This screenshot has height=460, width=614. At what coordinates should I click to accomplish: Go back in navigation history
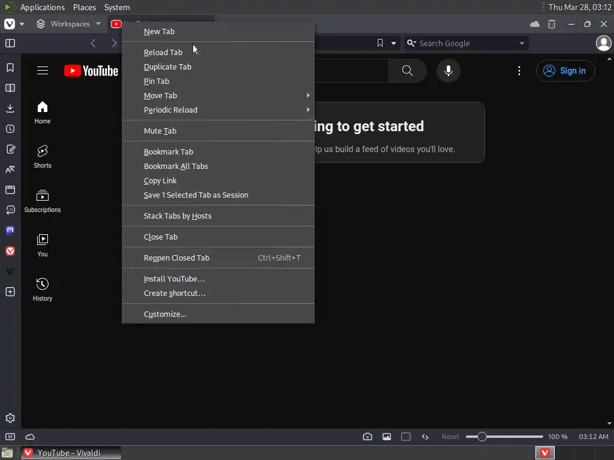point(93,43)
